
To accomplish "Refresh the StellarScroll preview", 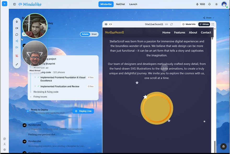I will (171, 24).
